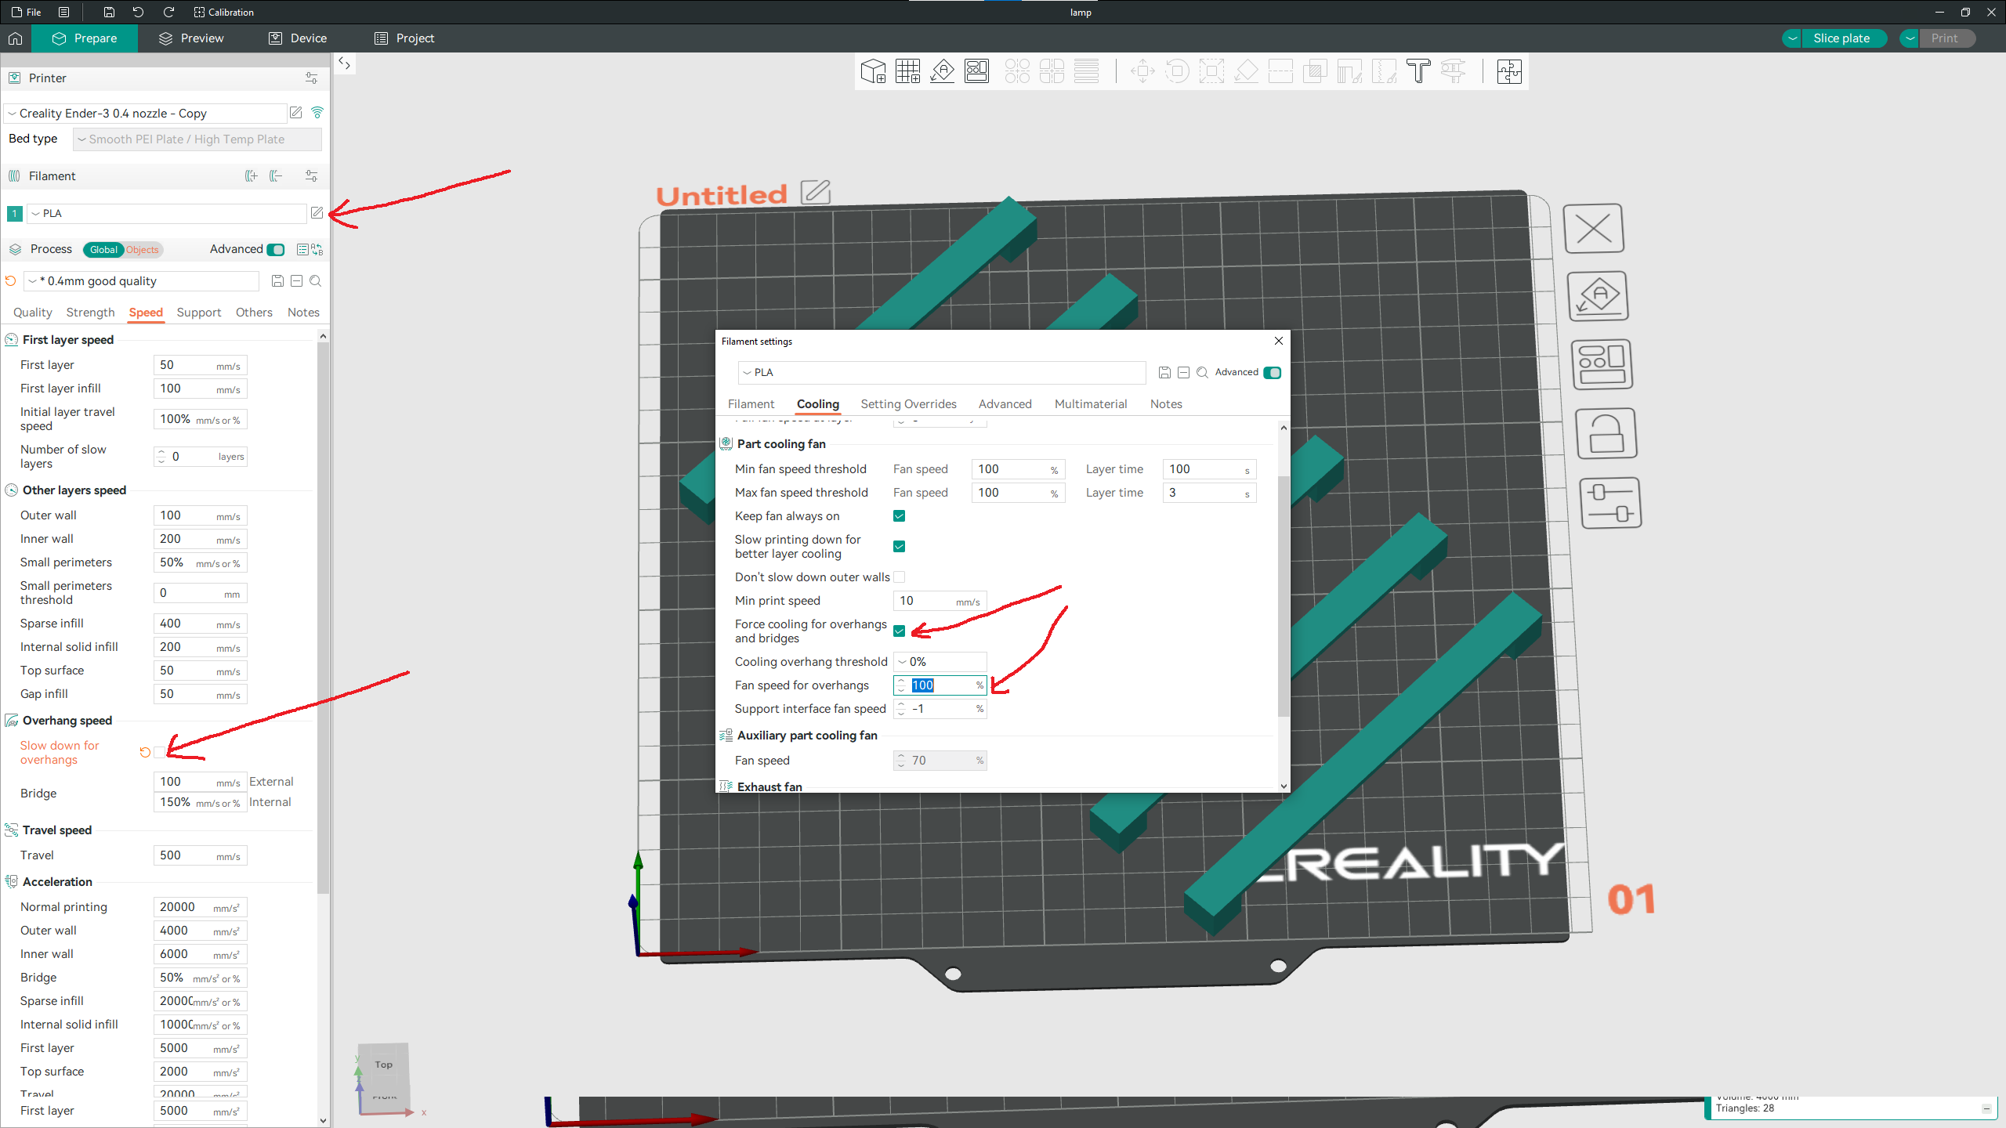Open the Assembly view puzzle icon
Image resolution: width=2006 pixels, height=1128 pixels.
pos(1509,71)
